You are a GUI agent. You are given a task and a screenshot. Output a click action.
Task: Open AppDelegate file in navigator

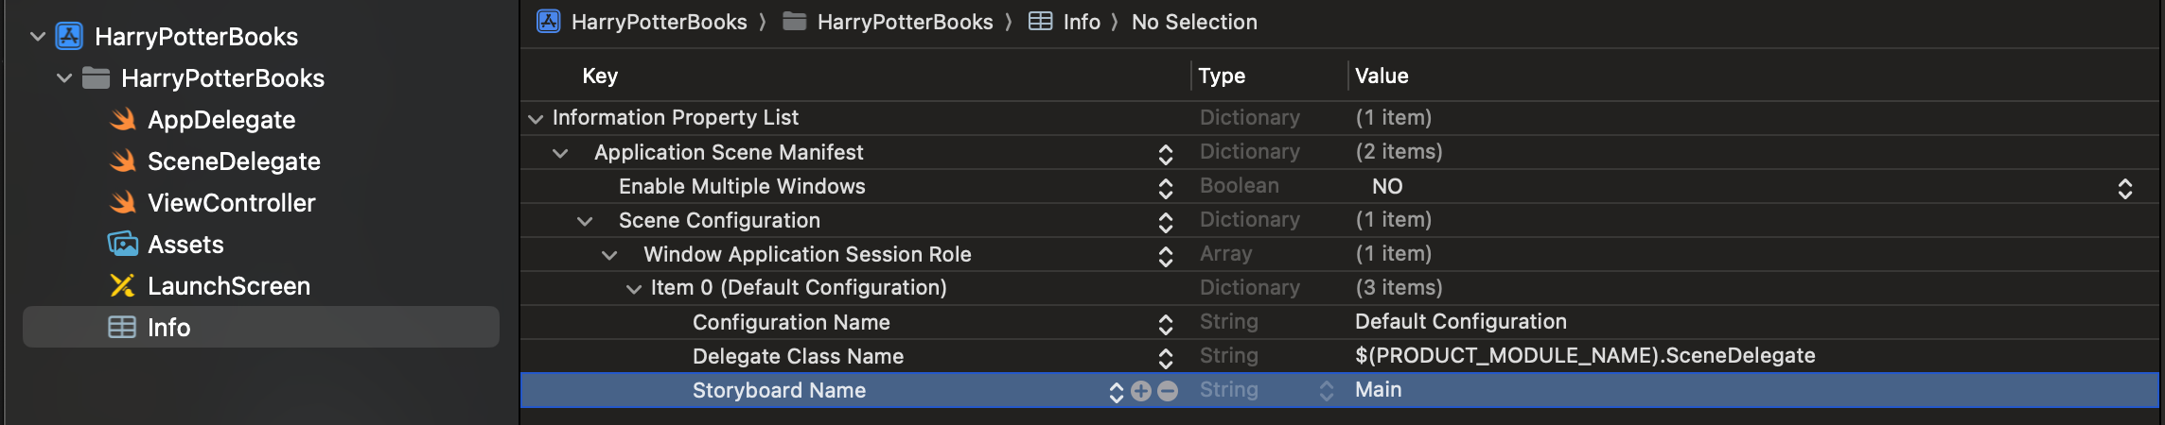tap(221, 119)
